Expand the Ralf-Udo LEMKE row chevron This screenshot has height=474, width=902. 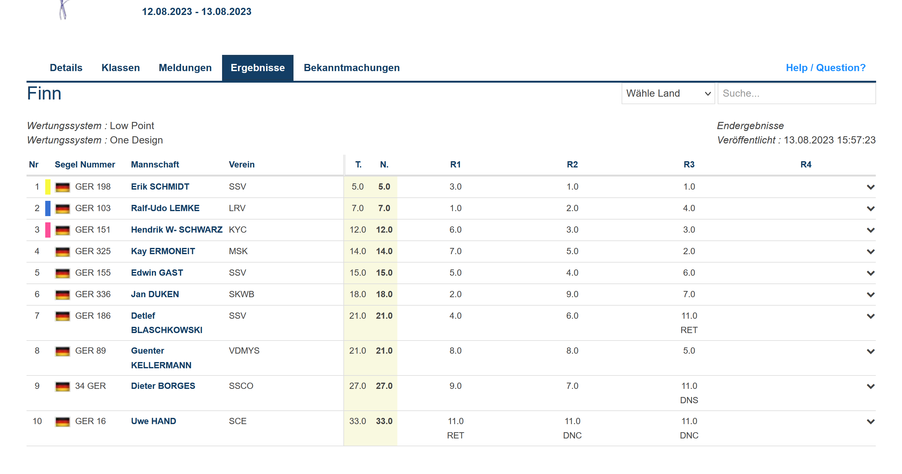870,209
